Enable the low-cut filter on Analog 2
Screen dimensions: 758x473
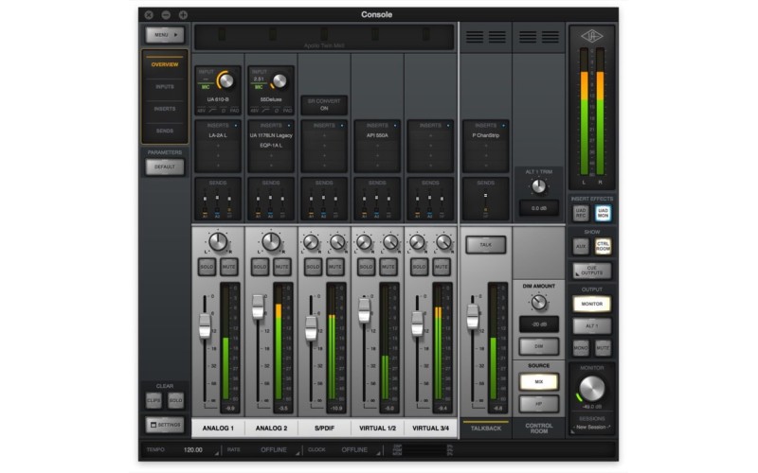pyautogui.click(x=265, y=111)
